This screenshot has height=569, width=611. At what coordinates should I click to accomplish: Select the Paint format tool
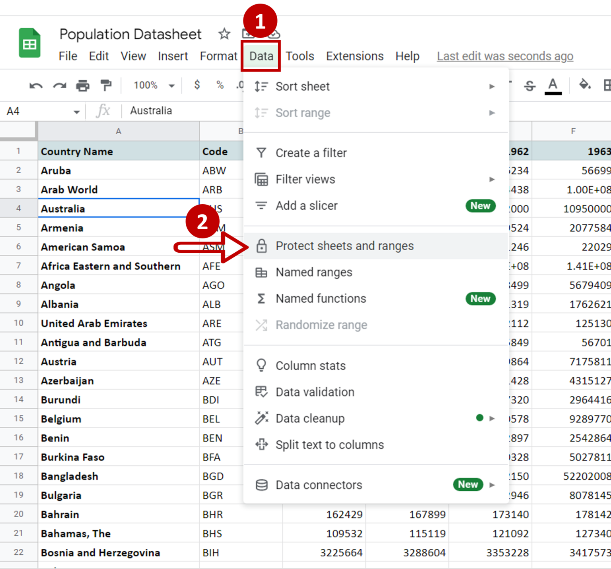[x=105, y=85]
